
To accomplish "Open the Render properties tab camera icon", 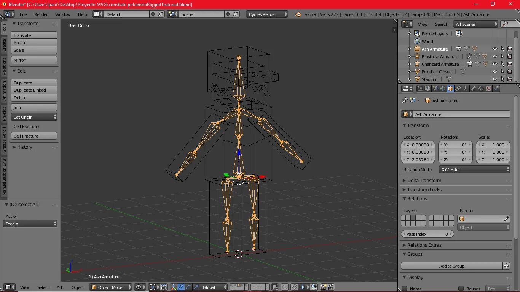I will (x=420, y=89).
